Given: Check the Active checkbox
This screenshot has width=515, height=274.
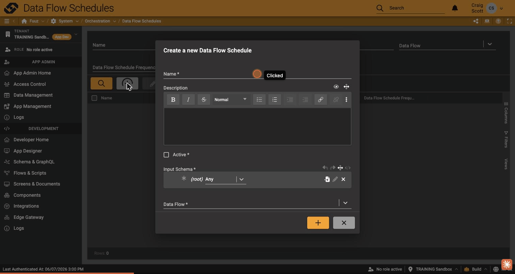Looking at the screenshot, I should pyautogui.click(x=166, y=155).
